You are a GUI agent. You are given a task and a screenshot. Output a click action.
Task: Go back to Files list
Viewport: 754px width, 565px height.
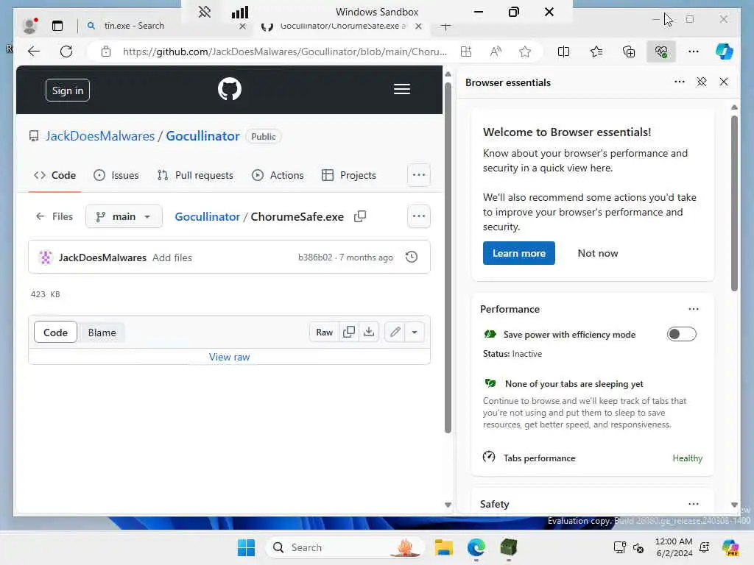[54, 217]
